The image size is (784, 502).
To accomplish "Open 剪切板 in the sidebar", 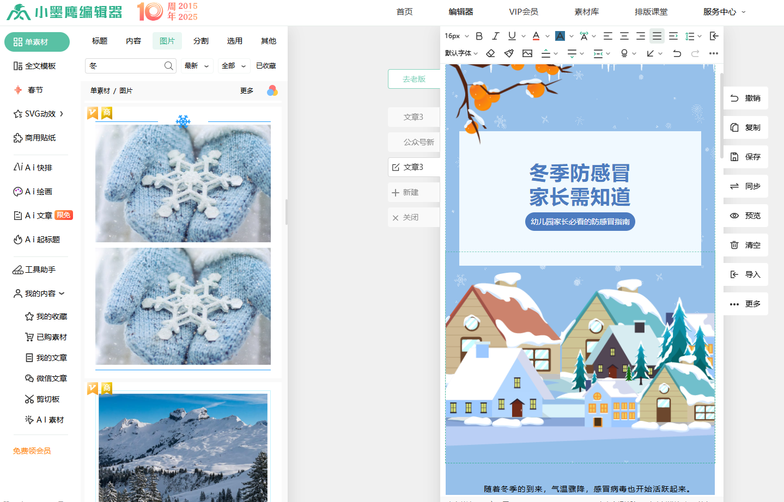I will point(42,399).
